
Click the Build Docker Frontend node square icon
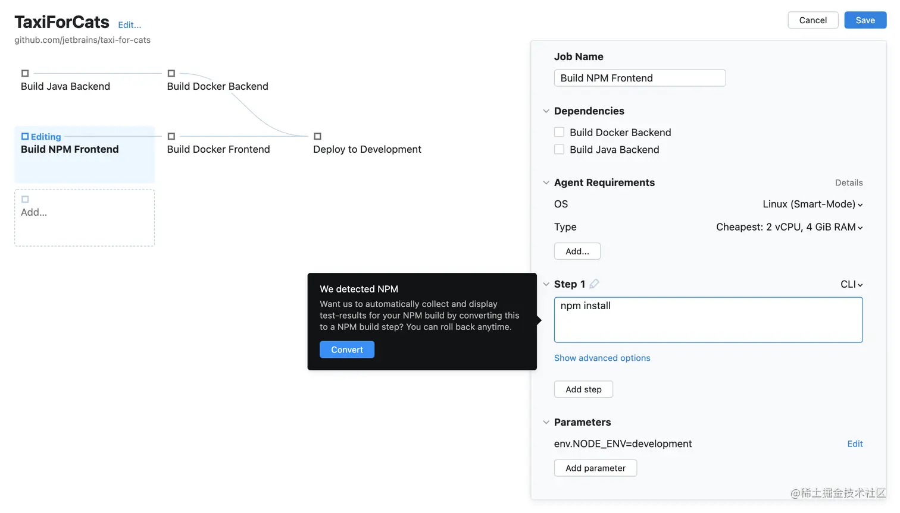tap(171, 137)
